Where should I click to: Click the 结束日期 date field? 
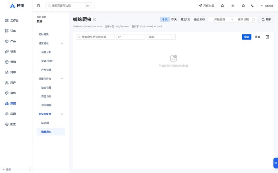[243, 19]
